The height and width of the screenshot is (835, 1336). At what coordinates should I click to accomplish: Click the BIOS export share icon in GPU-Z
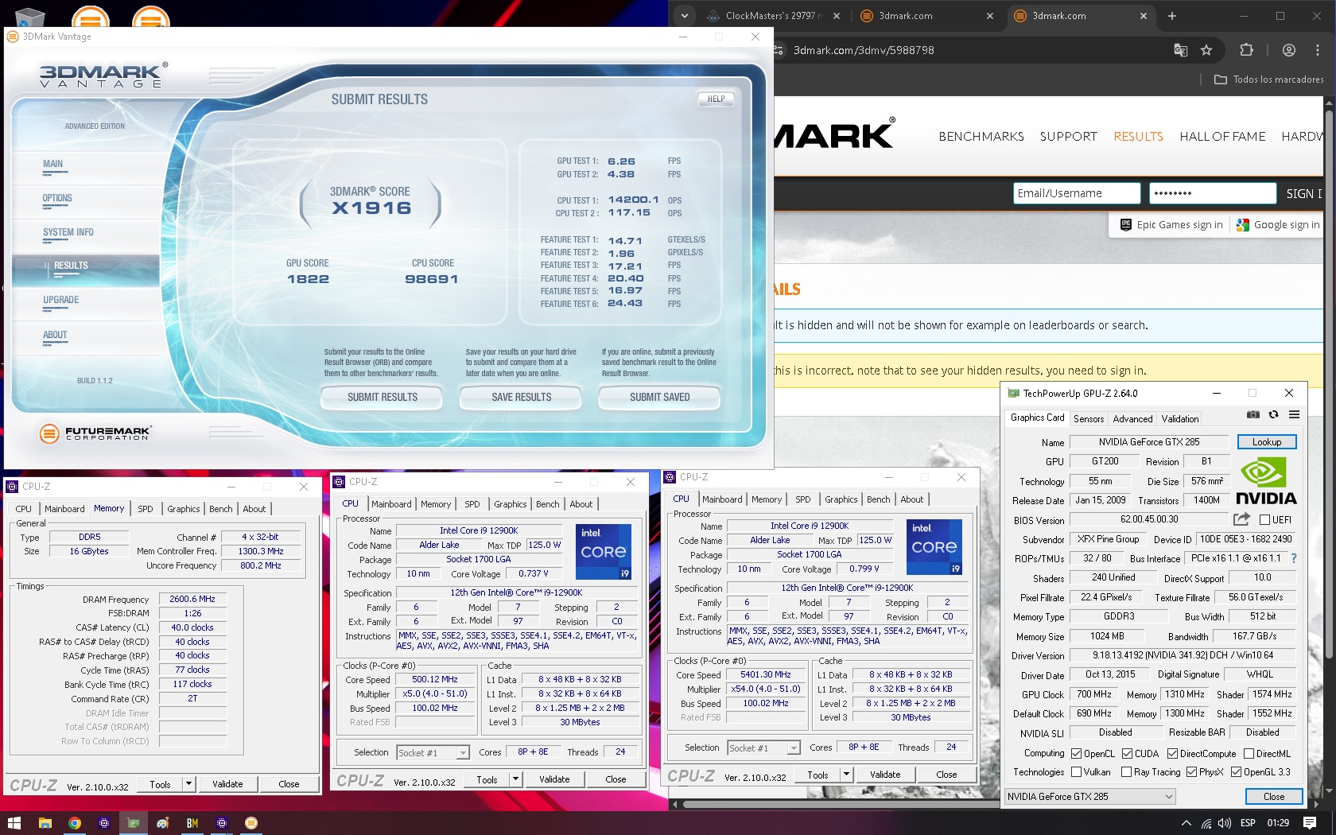click(x=1241, y=519)
